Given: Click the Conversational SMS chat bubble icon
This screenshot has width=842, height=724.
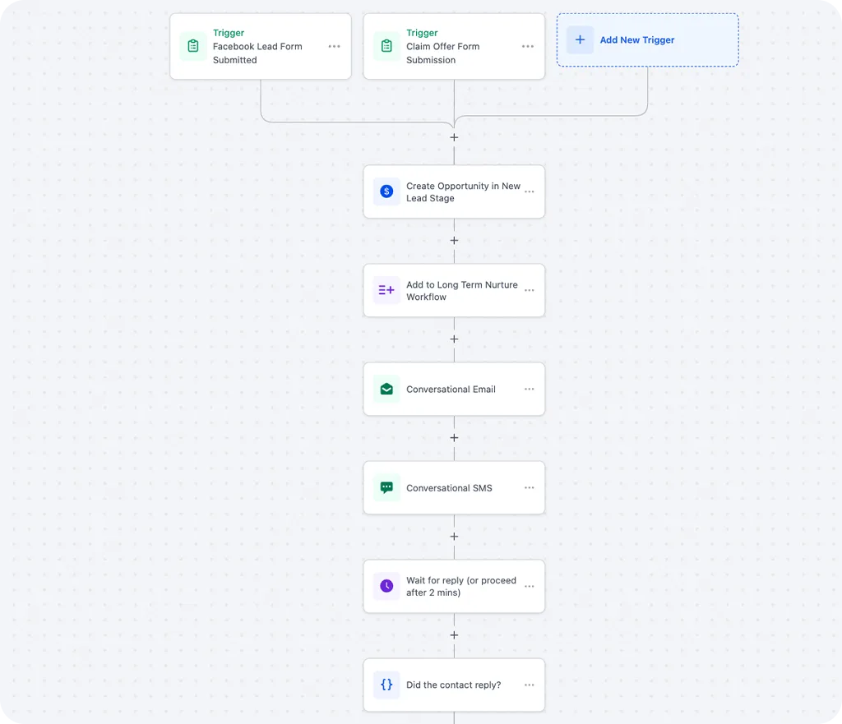Looking at the screenshot, I should (x=386, y=487).
